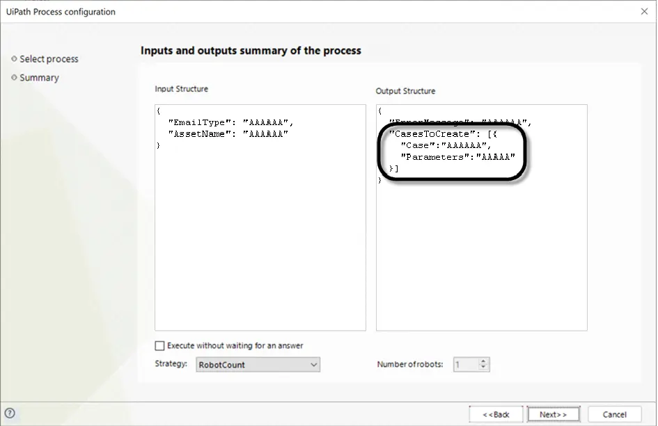Image resolution: width=658 pixels, height=426 pixels.
Task: Click the Next >> button
Action: 554,414
